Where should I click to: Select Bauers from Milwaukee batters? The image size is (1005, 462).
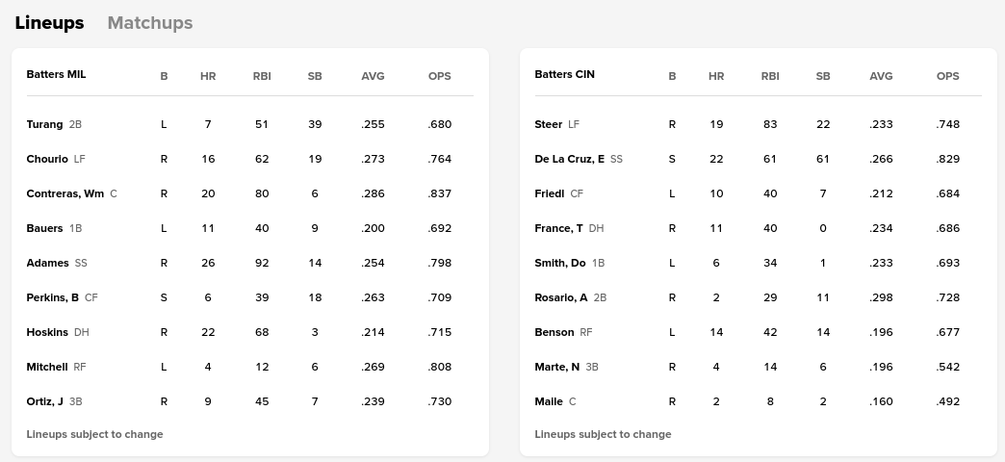(44, 228)
